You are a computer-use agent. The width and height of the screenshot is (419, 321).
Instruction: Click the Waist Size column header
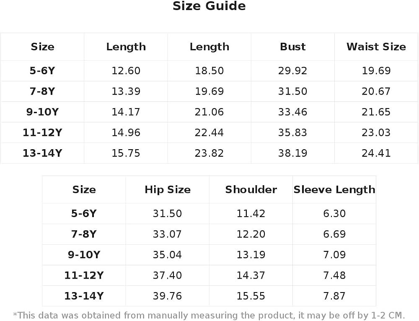(x=376, y=47)
